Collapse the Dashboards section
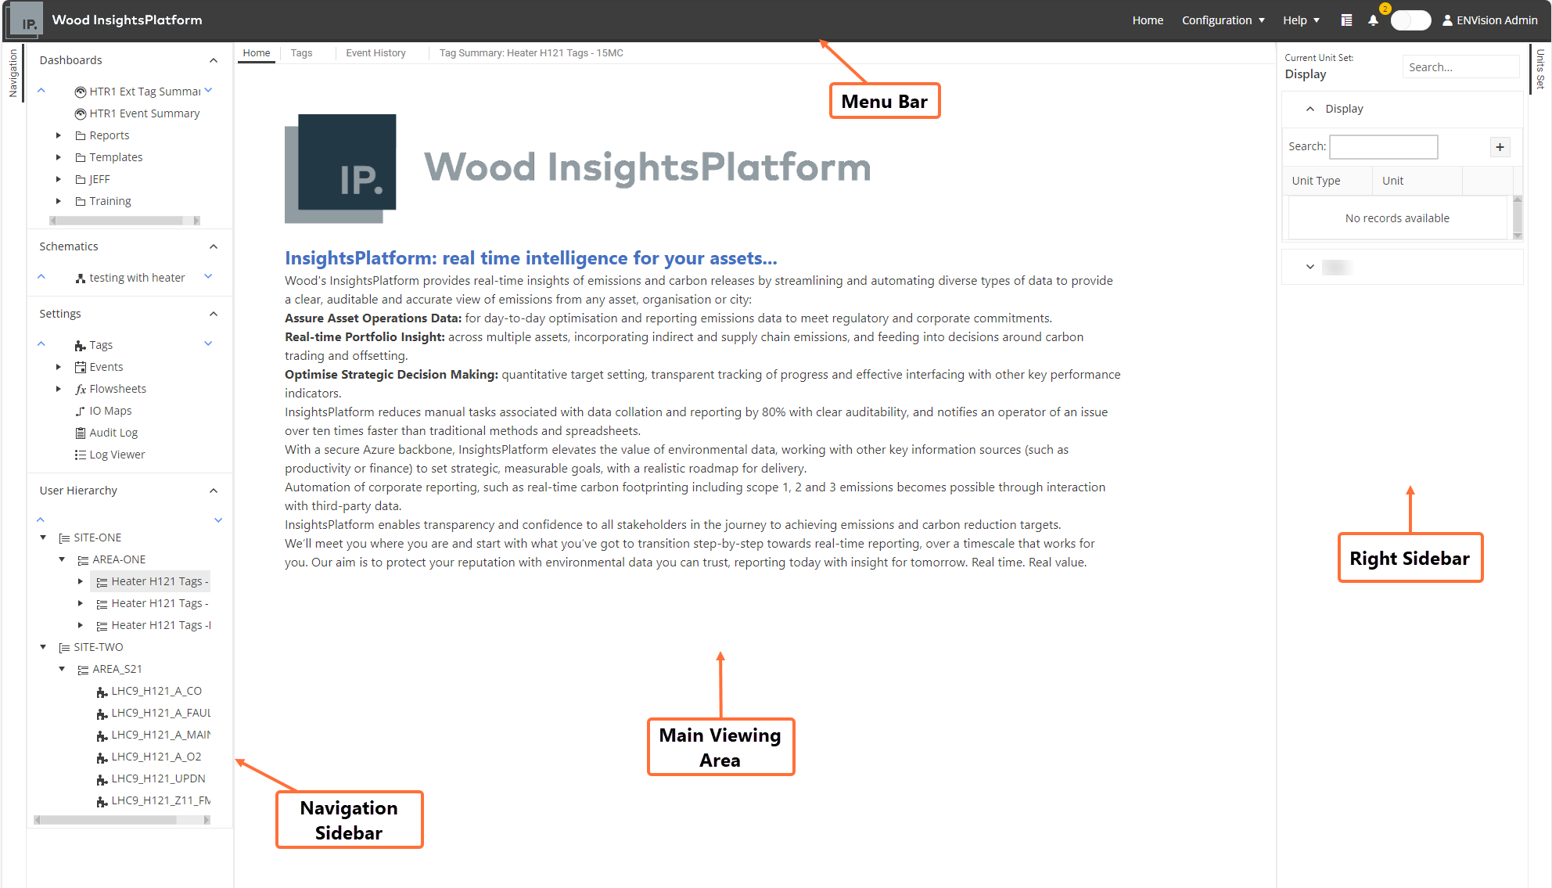 [214, 60]
